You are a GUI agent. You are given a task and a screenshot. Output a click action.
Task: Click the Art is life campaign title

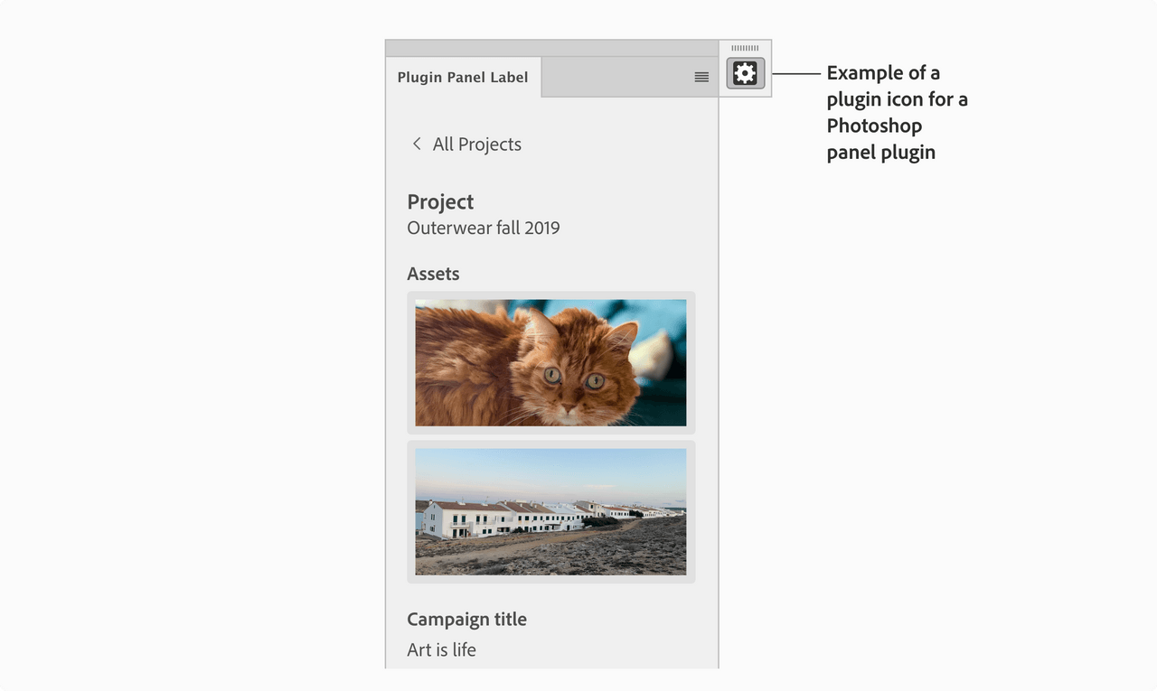441,649
